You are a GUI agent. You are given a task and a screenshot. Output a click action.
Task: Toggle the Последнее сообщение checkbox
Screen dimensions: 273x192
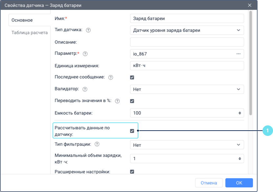coord(132,77)
